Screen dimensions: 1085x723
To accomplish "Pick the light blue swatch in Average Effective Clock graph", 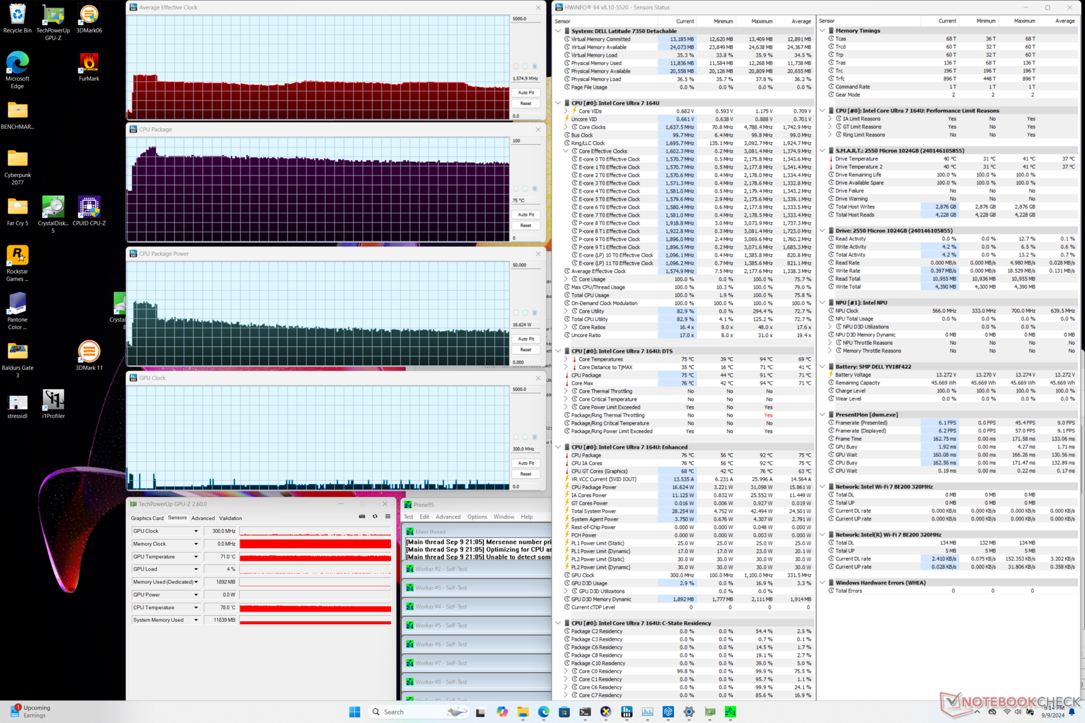I will click(x=525, y=66).
